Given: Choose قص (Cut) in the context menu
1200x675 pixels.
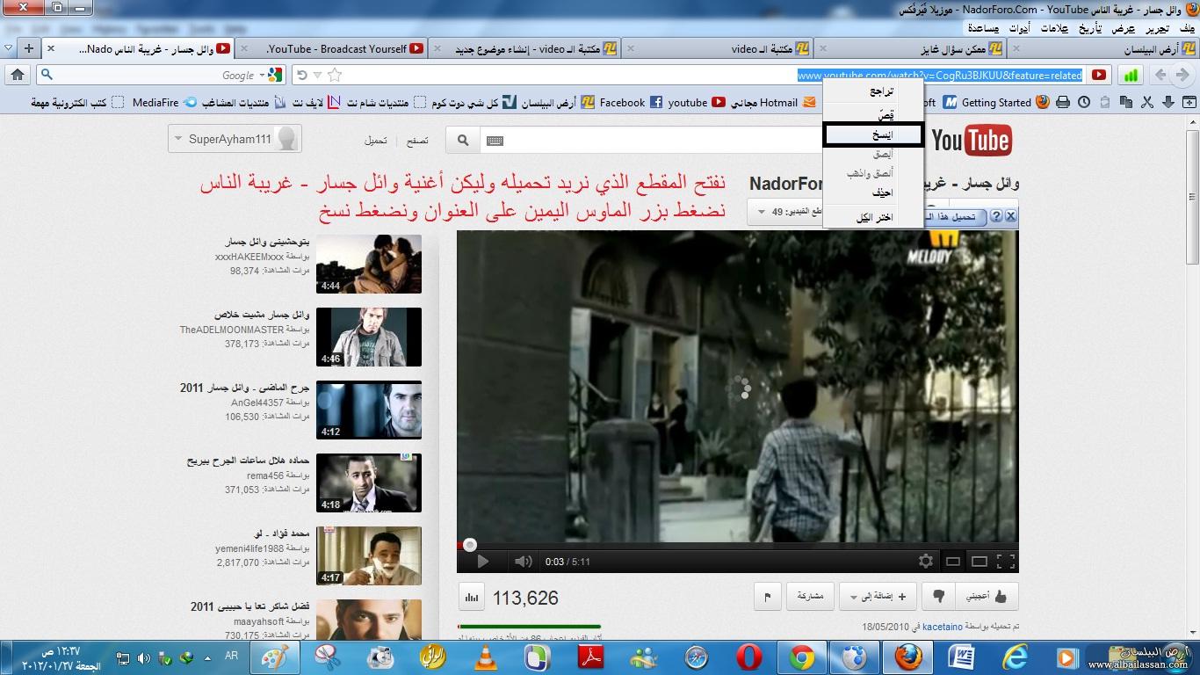Looking at the screenshot, I should [x=873, y=114].
